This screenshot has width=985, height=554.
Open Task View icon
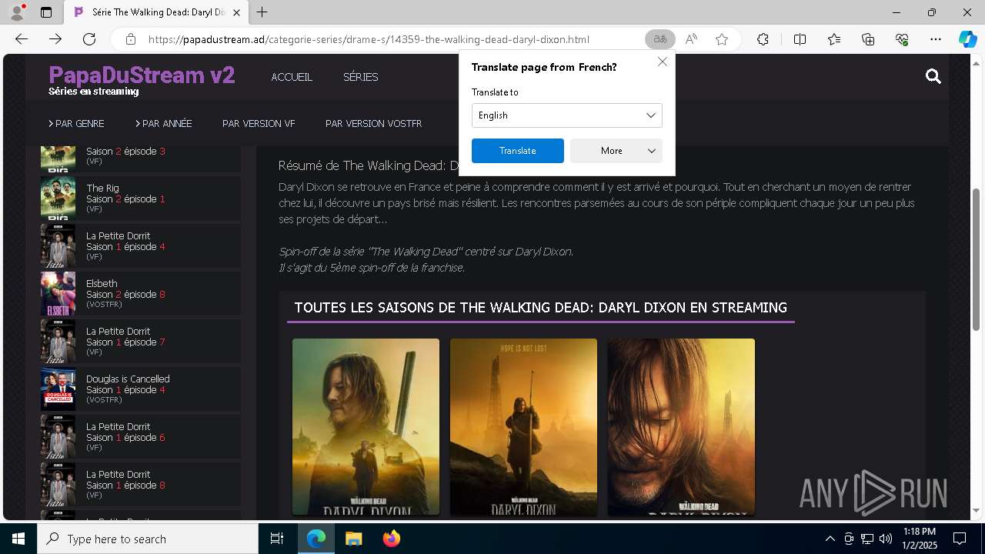pyautogui.click(x=277, y=539)
